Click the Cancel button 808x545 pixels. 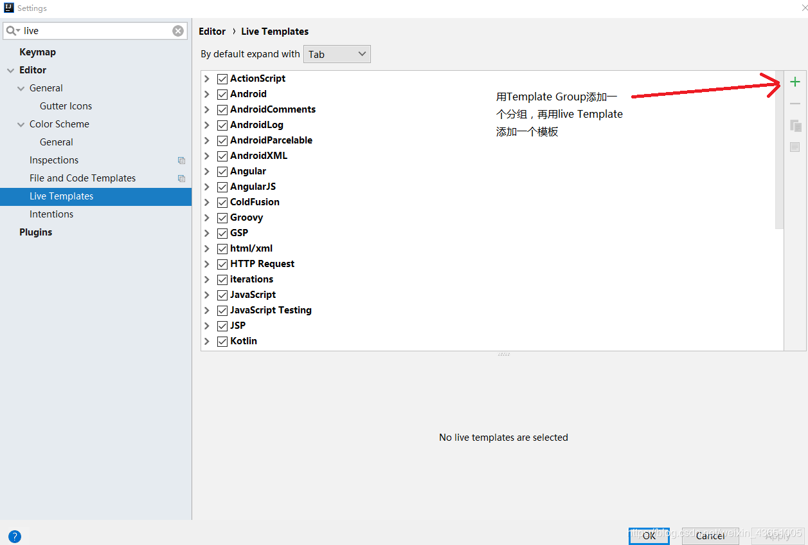[710, 535]
